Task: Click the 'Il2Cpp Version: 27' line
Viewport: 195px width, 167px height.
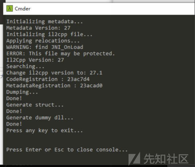Action: tap(35, 60)
